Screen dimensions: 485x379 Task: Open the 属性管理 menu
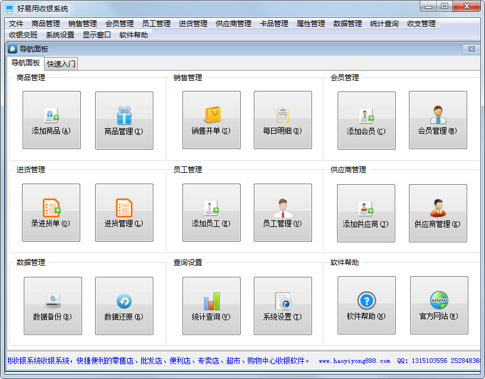(x=310, y=24)
